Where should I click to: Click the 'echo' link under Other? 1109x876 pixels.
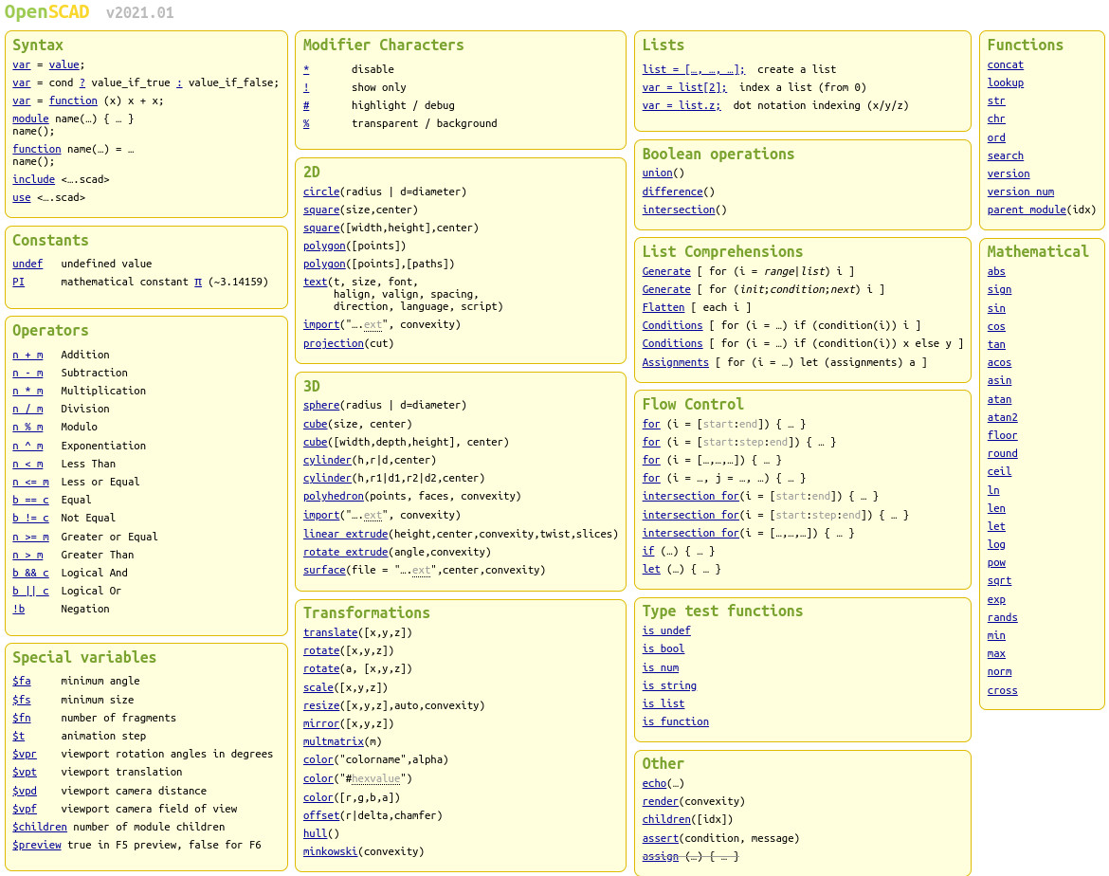point(654,784)
